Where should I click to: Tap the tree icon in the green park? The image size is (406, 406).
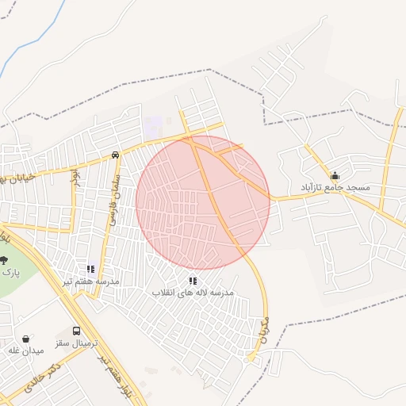(x=3, y=260)
